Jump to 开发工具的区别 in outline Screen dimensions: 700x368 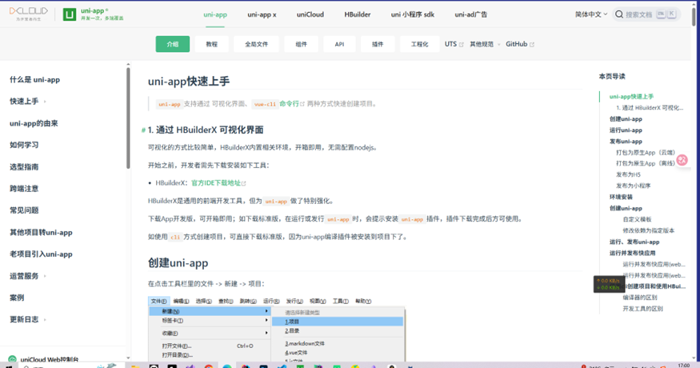tap(642, 309)
